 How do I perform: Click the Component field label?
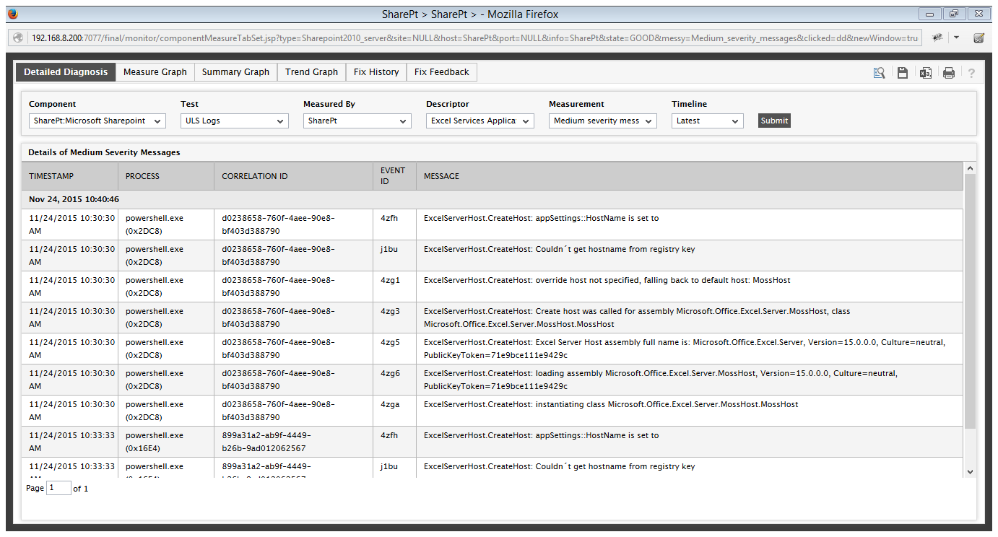[52, 104]
